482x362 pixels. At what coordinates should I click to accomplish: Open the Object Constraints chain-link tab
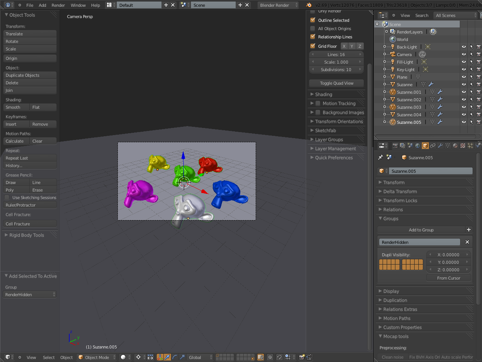(x=433, y=146)
